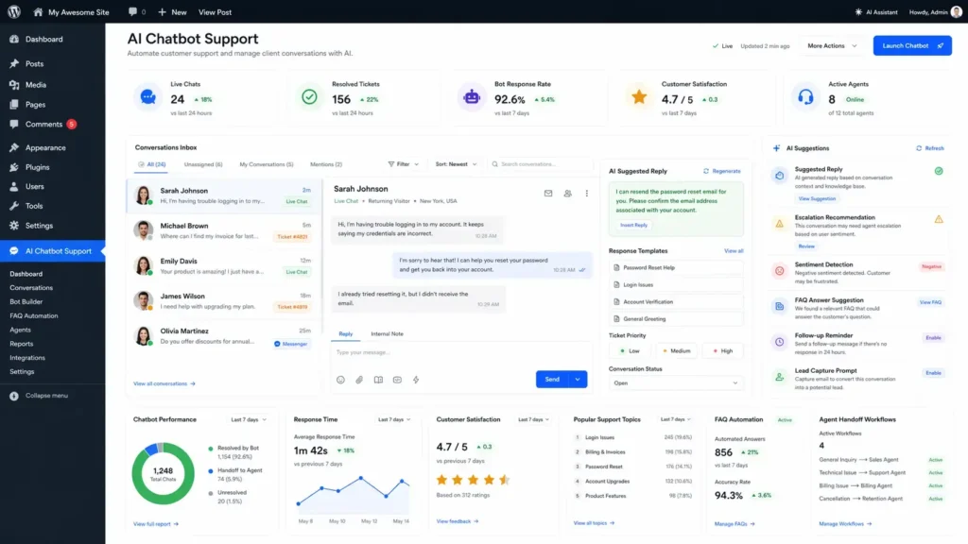Click the Search conversations field
This screenshot has height=544, width=968.
(540, 164)
